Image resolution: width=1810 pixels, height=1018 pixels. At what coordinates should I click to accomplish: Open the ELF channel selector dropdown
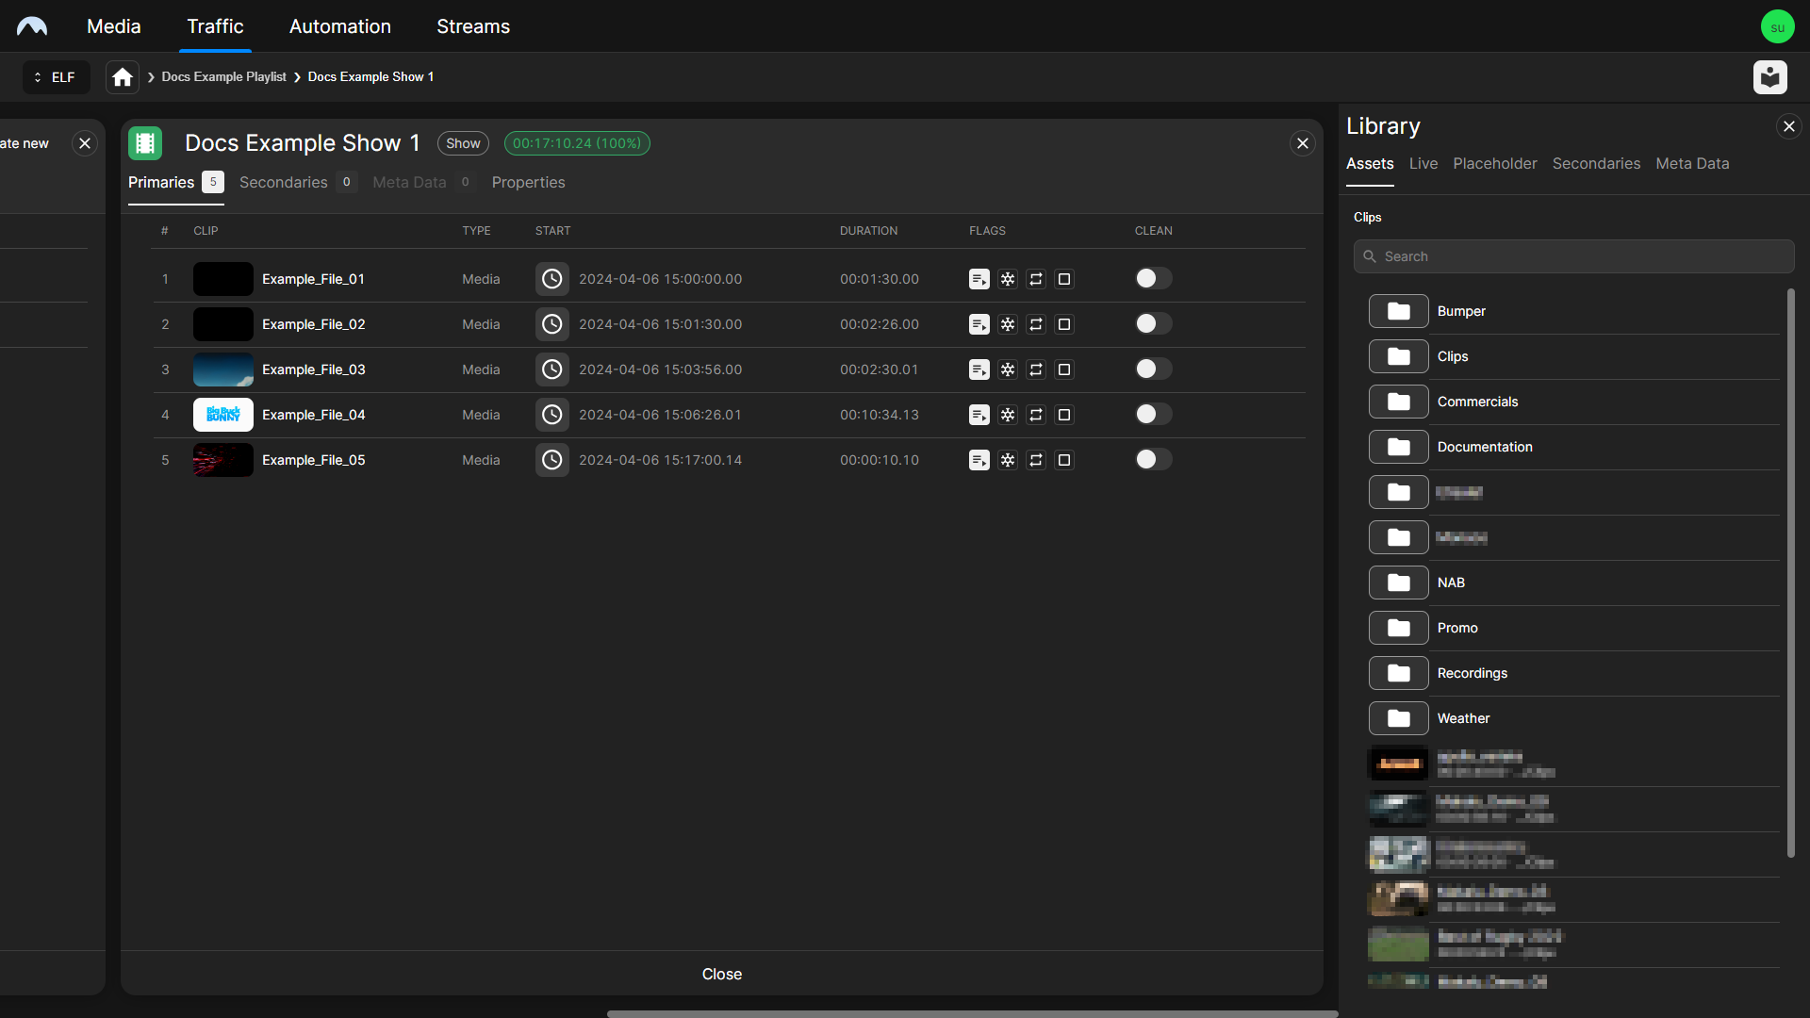click(57, 77)
